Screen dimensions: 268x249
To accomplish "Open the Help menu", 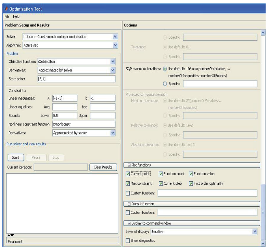I will [16, 16].
